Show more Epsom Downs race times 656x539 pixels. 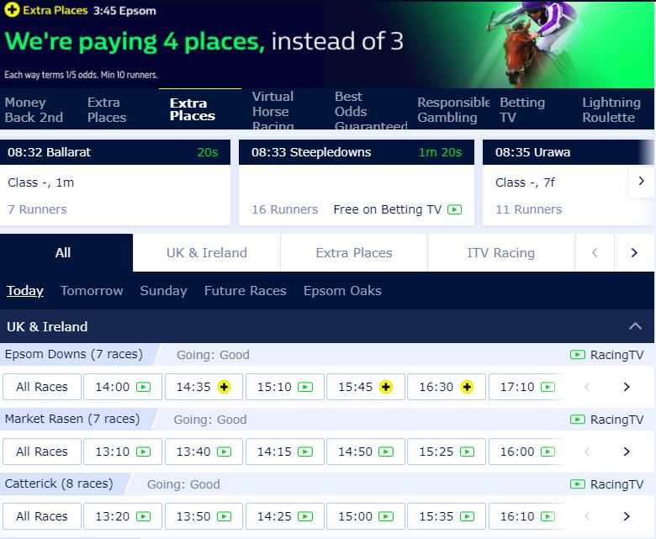tap(627, 387)
